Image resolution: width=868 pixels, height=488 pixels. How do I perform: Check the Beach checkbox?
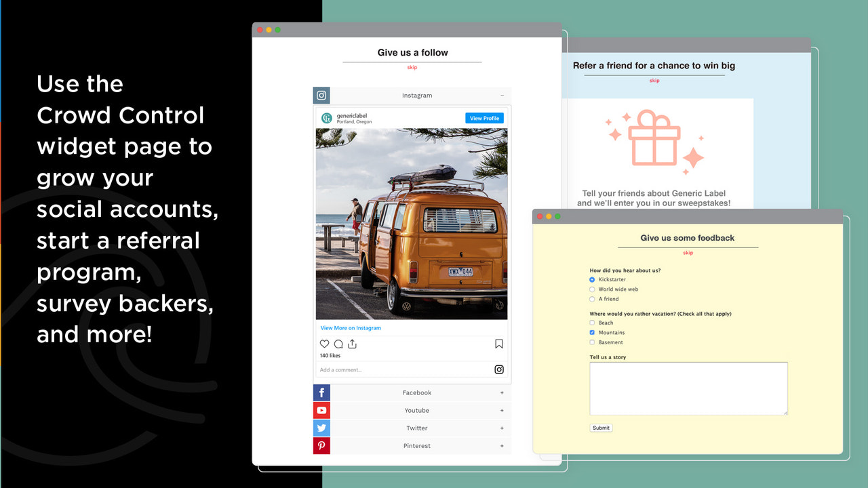click(x=591, y=323)
